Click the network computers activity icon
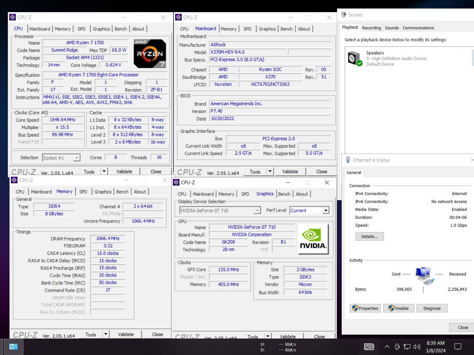This screenshot has height=355, width=474. tap(424, 276)
